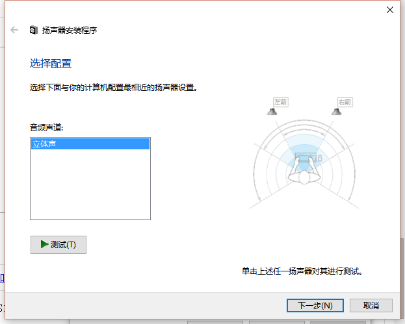
Task: Click the 单击上述任一扬声器对其进行测试 hint text
Action: [x=302, y=271]
